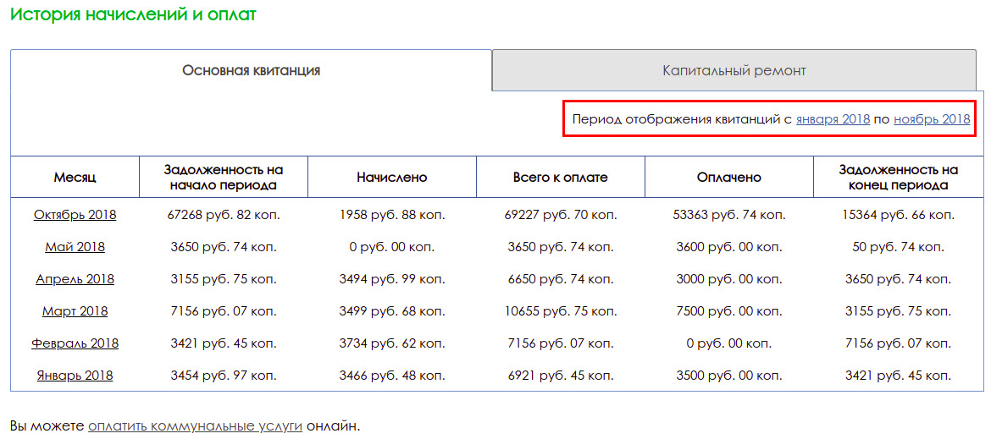Image resolution: width=991 pixels, height=439 pixels.
Task: Change end period via ноябрь 2018 link
Action: (x=932, y=118)
